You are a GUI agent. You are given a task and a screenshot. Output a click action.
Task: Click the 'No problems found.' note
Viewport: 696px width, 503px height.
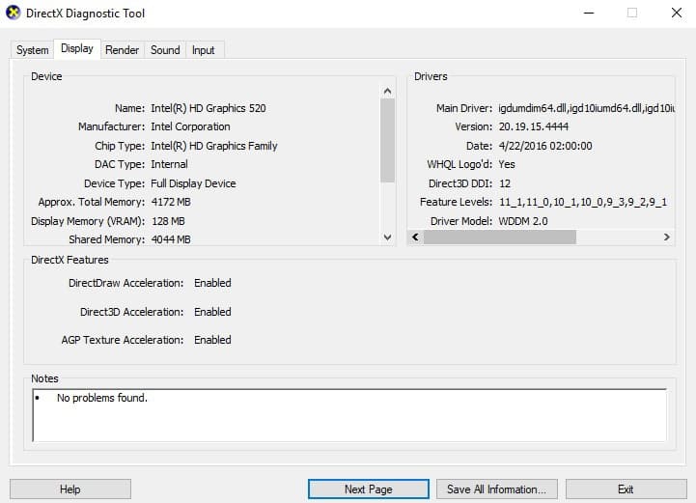tap(102, 398)
